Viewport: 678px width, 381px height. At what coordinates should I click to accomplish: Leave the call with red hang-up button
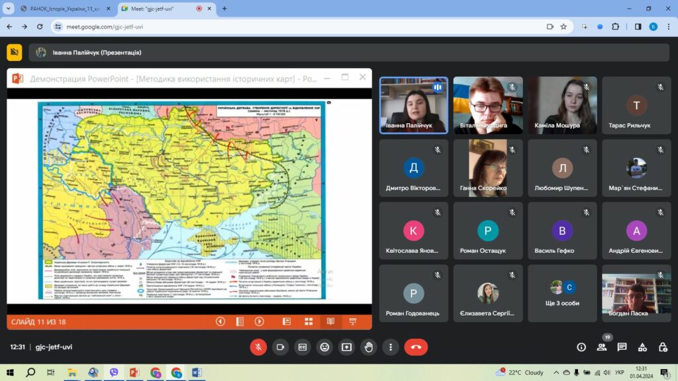(x=416, y=347)
